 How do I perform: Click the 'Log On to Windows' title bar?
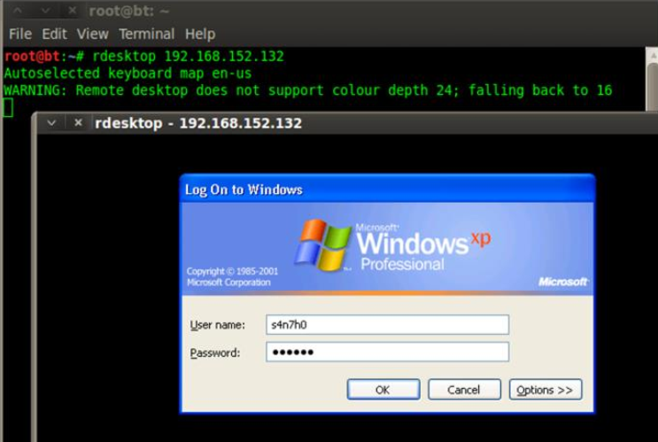click(x=387, y=190)
